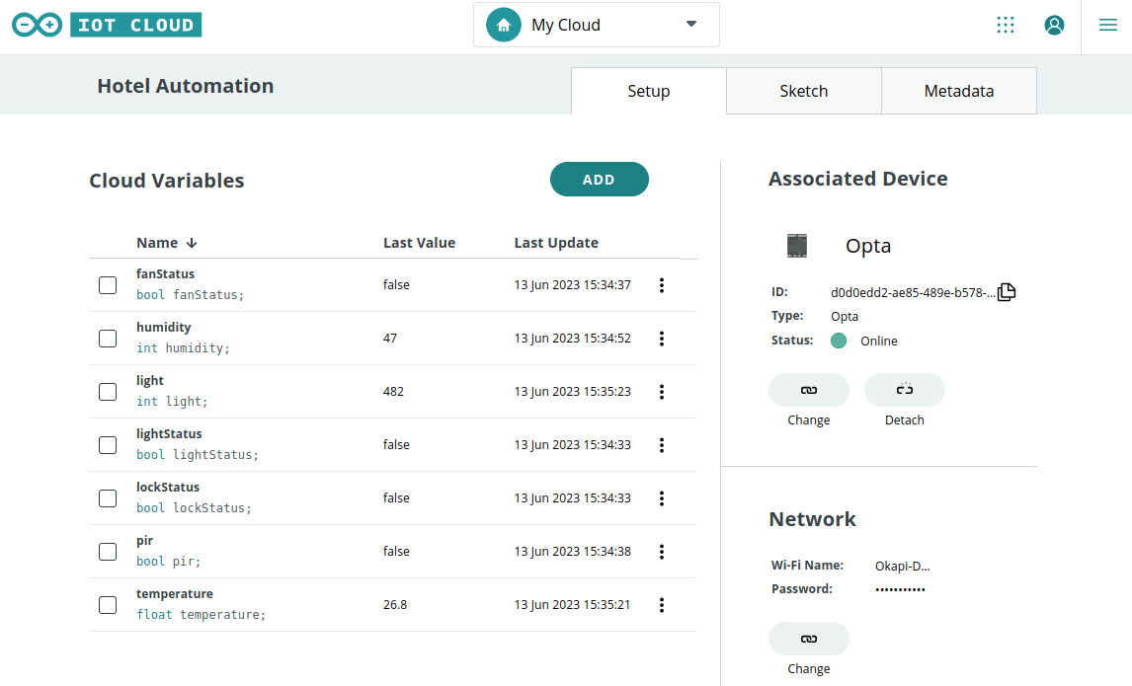Open options menu for temperature variable
Screen dimensions: 1132x686
662,605
